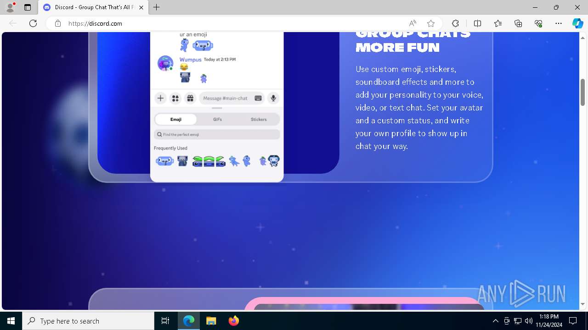Click the keyboard icon in message field
Viewport: 588px width, 330px height.
click(258, 98)
